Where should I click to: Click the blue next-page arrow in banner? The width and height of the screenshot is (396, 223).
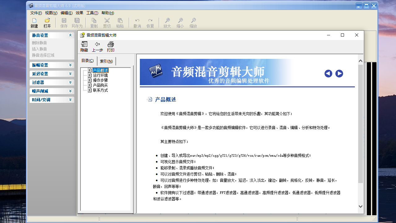coord(339,73)
